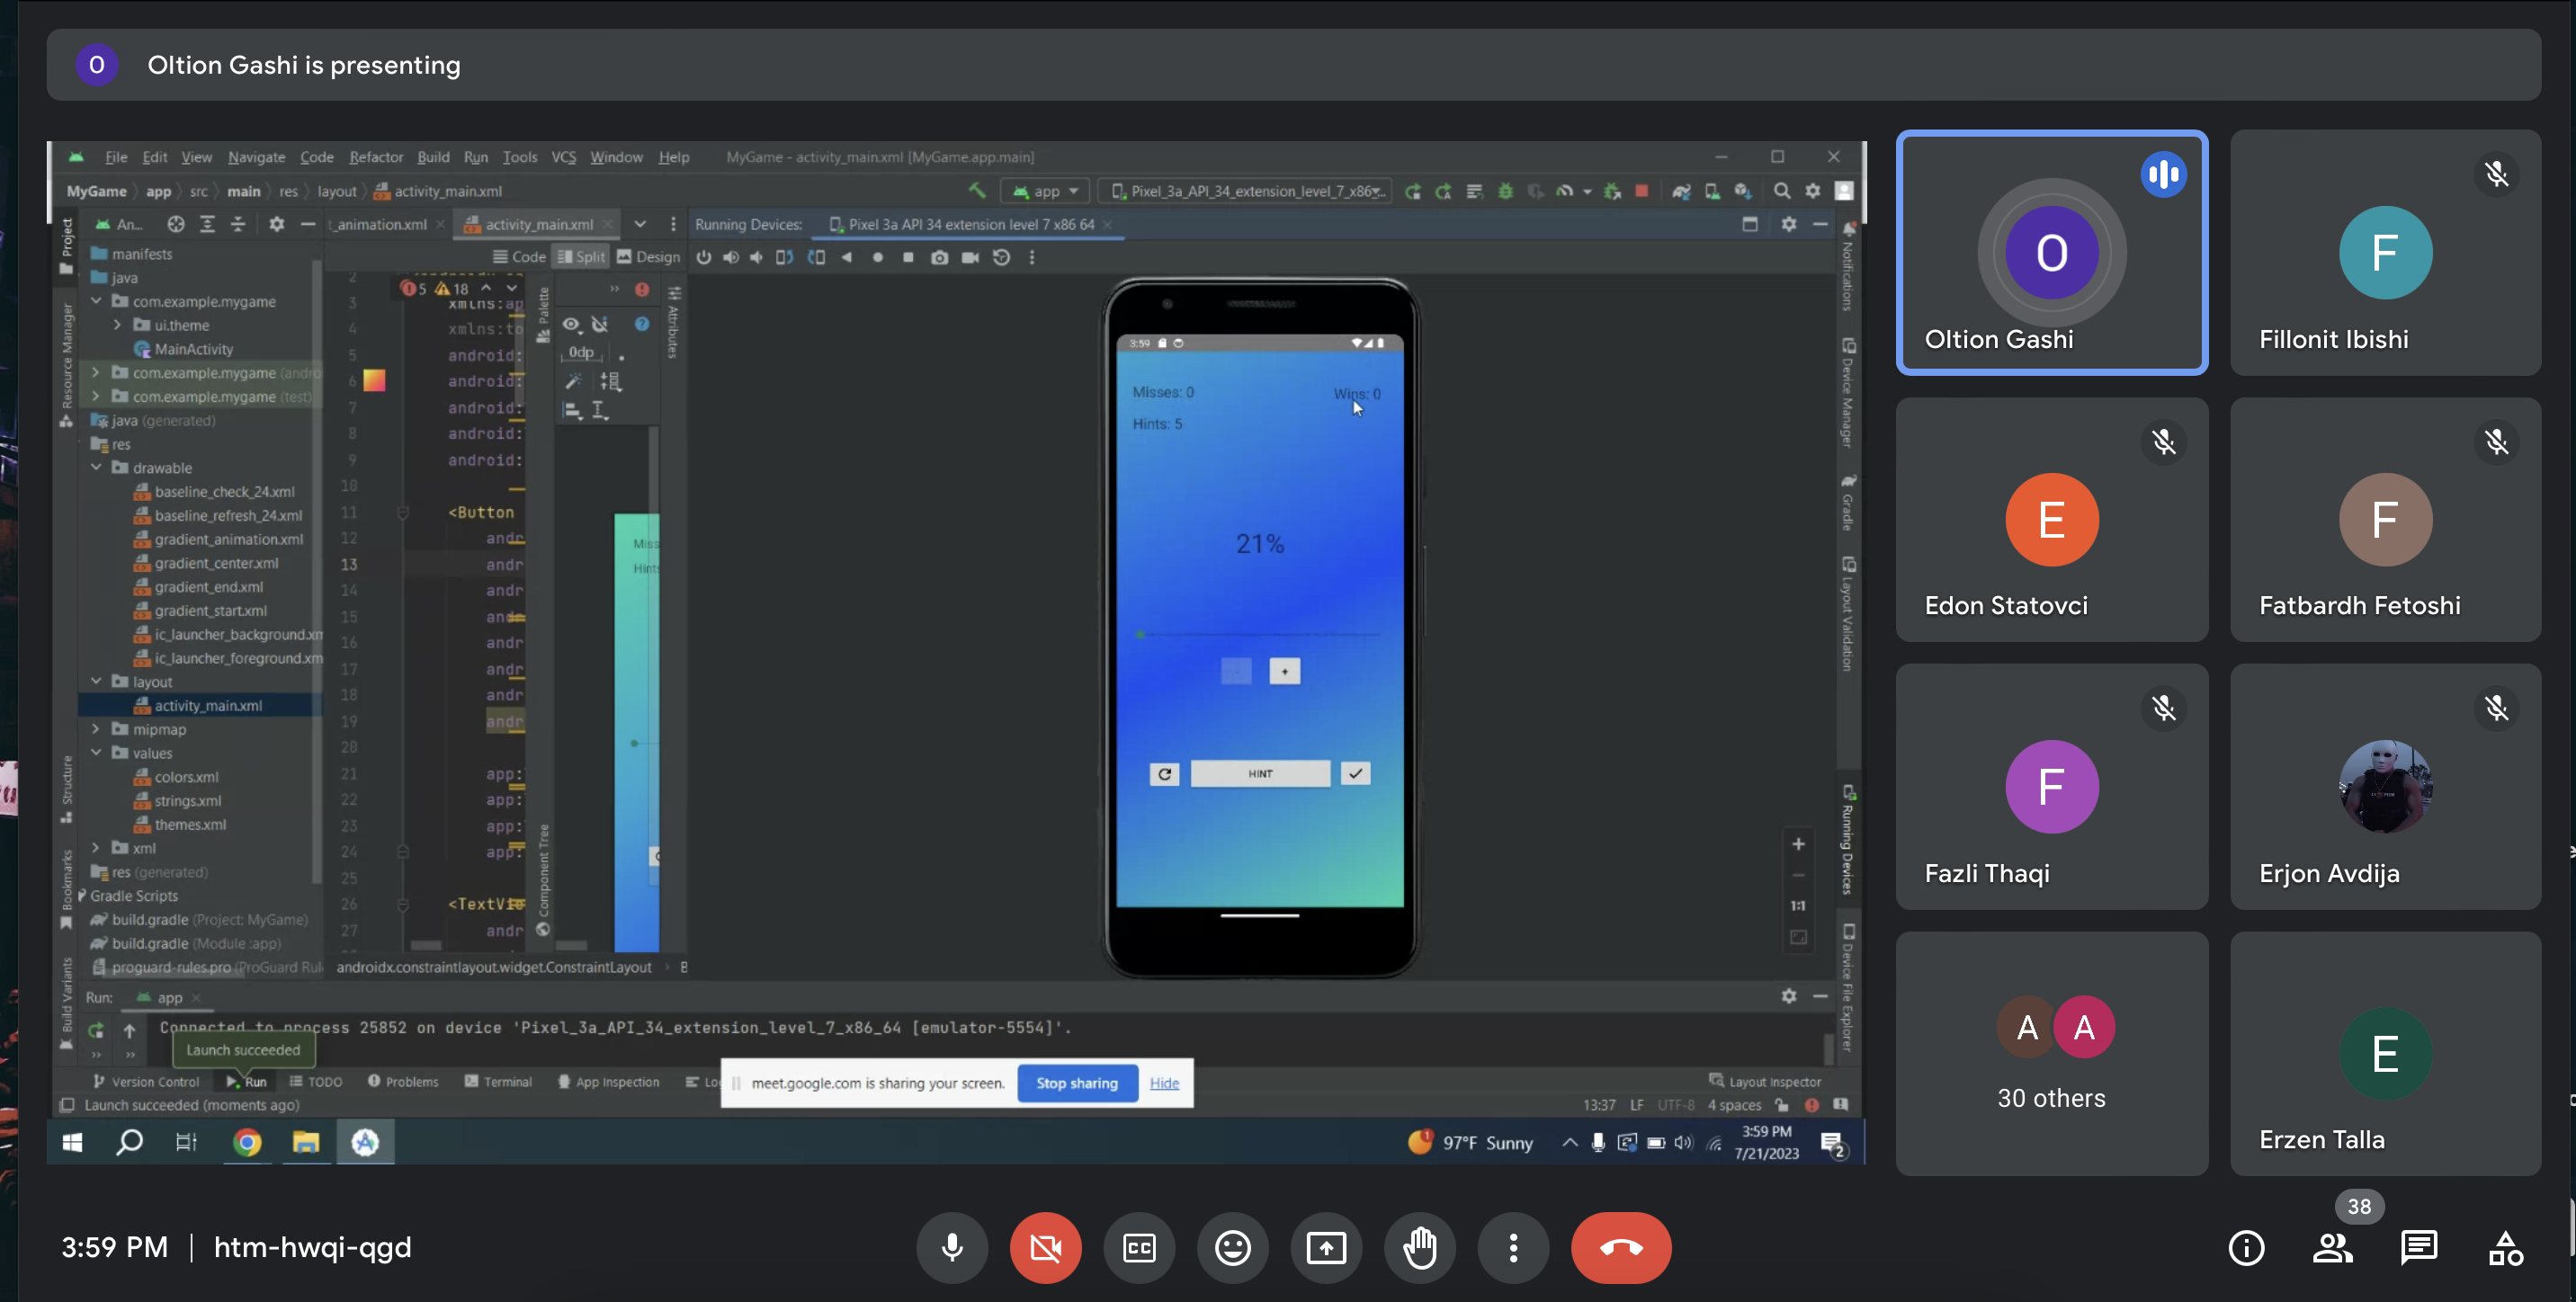Turn on the camera in Meet
The height and width of the screenshot is (1302, 2576).
(1045, 1248)
